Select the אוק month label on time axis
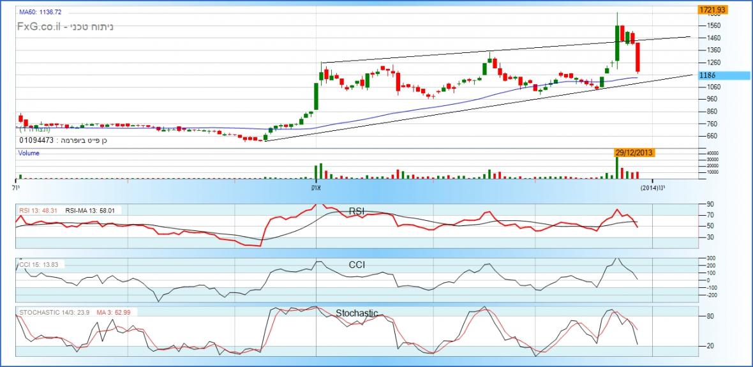753x367 pixels. point(316,188)
